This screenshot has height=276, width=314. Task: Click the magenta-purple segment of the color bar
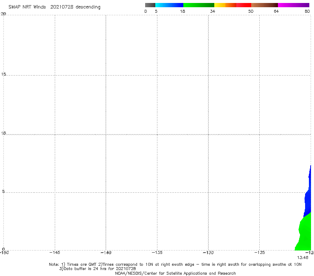click(294, 5)
